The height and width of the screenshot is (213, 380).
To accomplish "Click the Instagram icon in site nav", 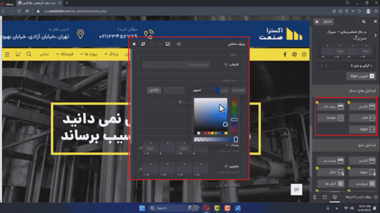I will (x=304, y=54).
